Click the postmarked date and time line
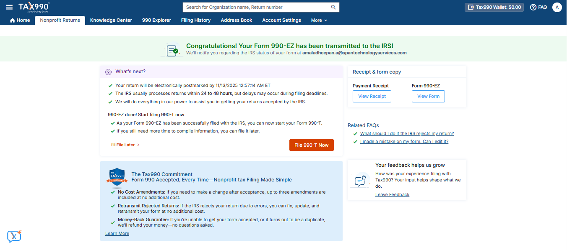Viewport: 567px width, 250px height. click(193, 85)
